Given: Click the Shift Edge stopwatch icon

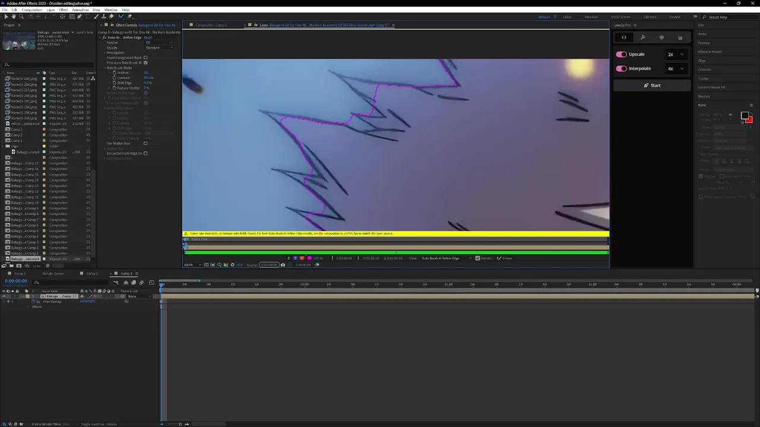Looking at the screenshot, I should point(114,83).
